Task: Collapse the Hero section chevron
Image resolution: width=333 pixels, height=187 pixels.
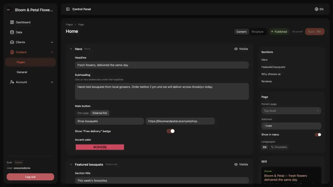Action: click(71, 49)
